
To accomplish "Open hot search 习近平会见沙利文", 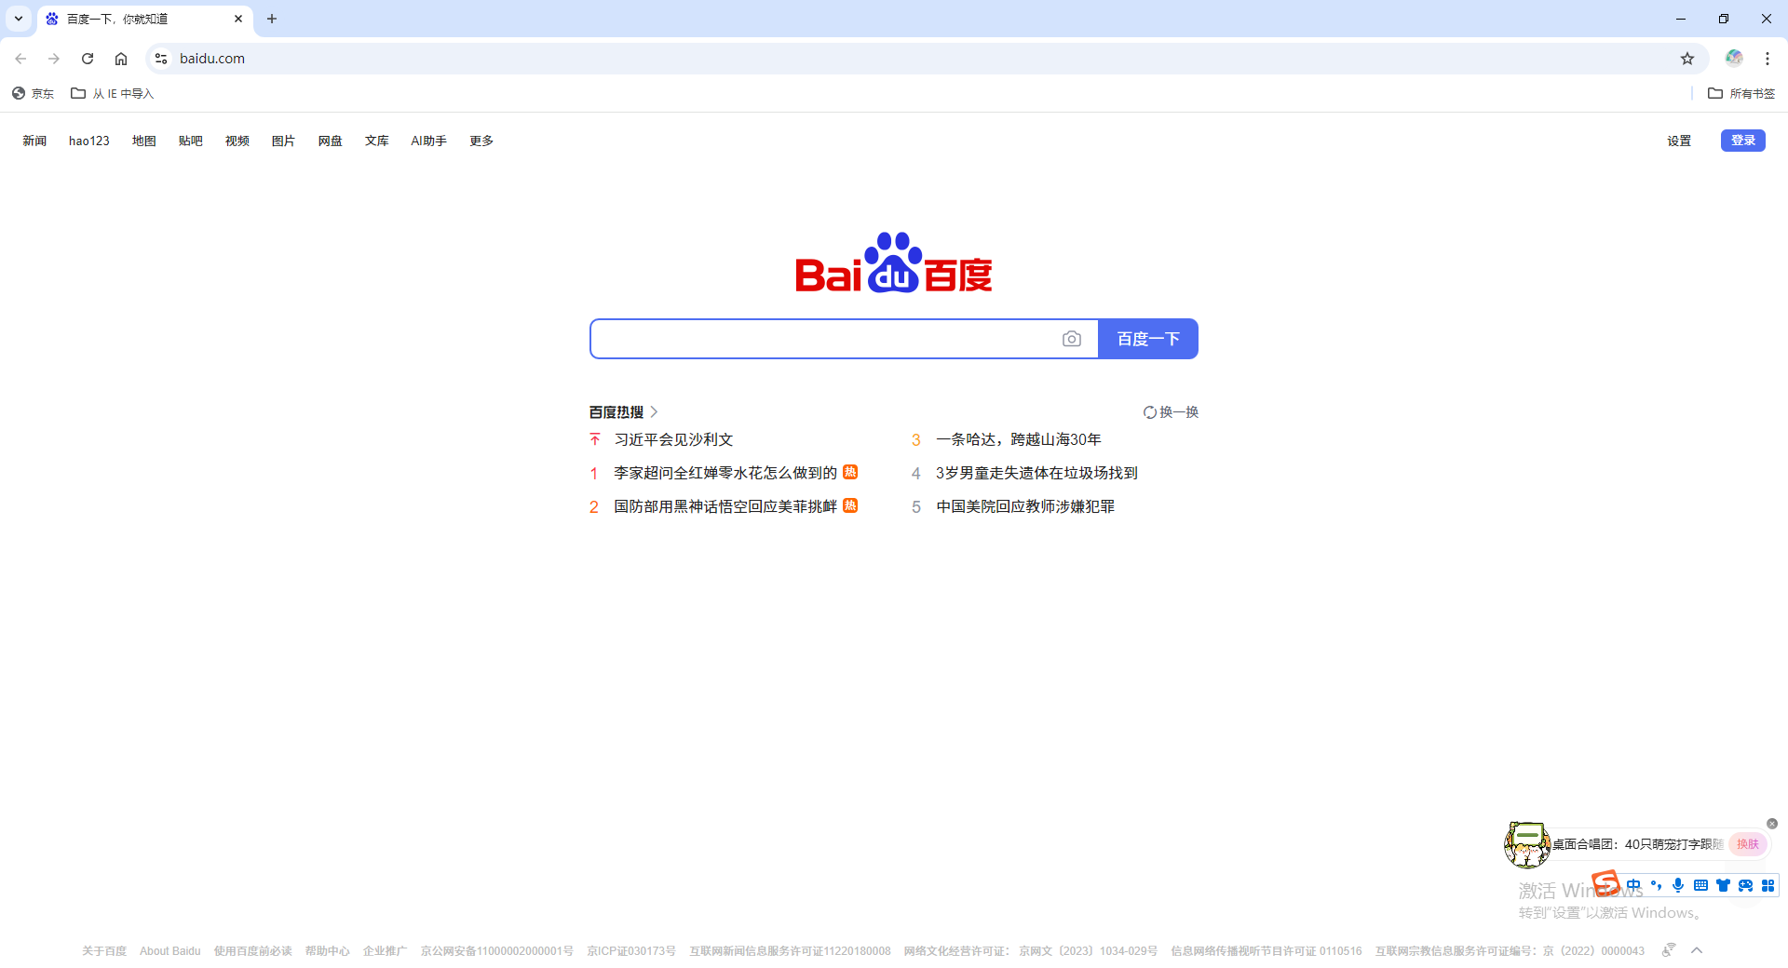I will coord(673,439).
